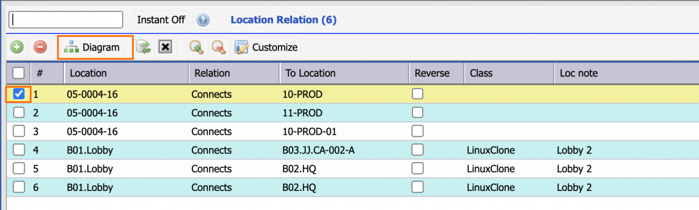Click the export arrow icon beside Diagram

click(144, 47)
